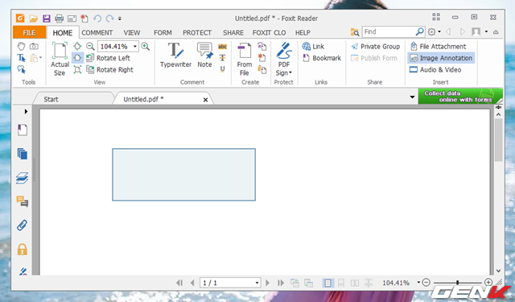Click the zoom slider in status bar
The height and width of the screenshot is (302, 515).
click(x=457, y=283)
